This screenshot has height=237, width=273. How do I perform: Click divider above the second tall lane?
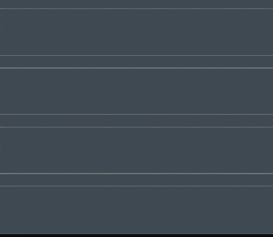click(x=136, y=68)
